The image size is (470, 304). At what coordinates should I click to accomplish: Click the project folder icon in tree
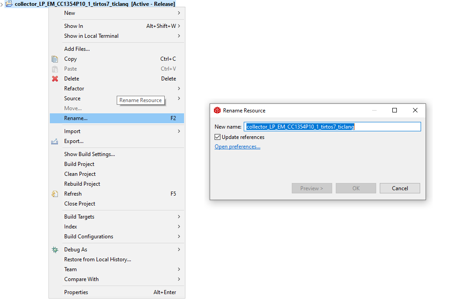[9, 4]
